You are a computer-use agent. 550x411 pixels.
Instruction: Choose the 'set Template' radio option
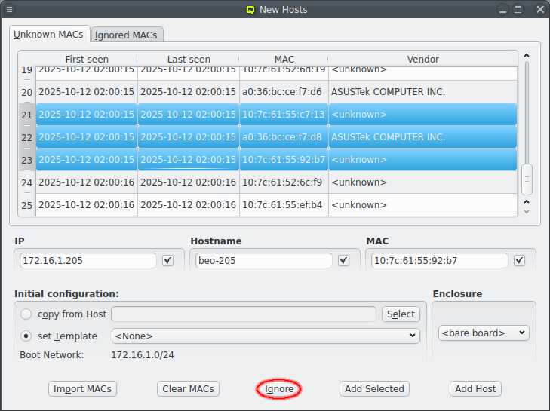(x=27, y=336)
